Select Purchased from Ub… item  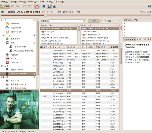[x=25, y=51]
